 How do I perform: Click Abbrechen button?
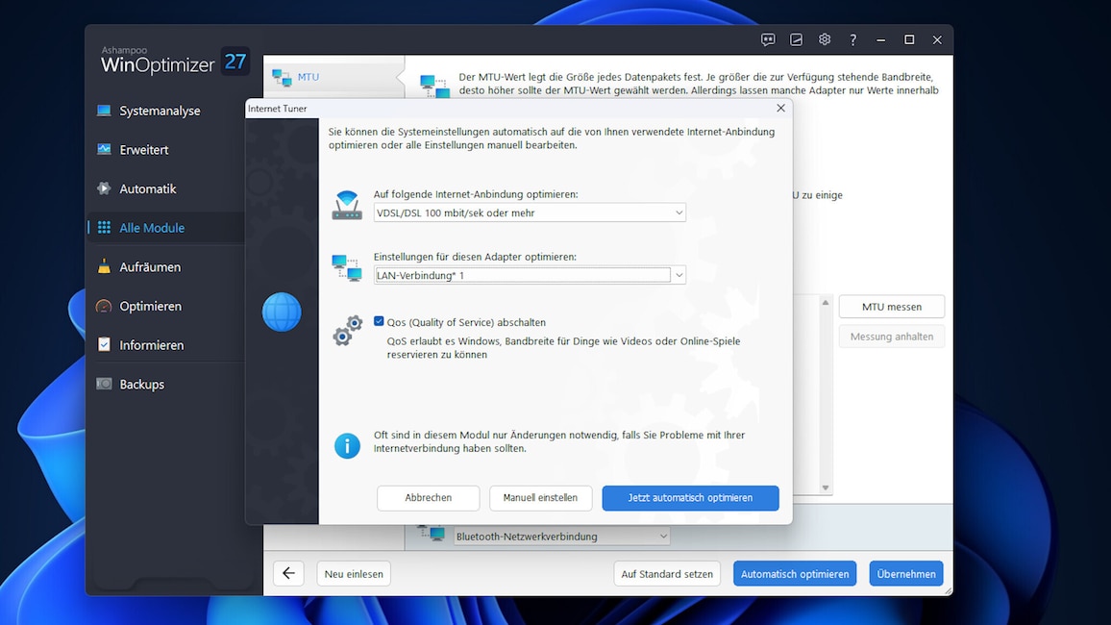point(428,497)
